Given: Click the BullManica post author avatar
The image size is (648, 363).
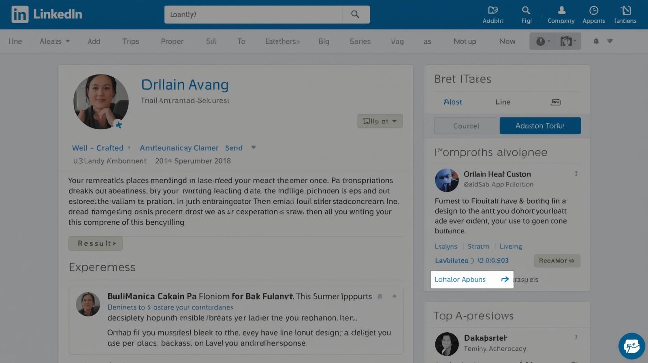Looking at the screenshot, I should pos(88,304).
